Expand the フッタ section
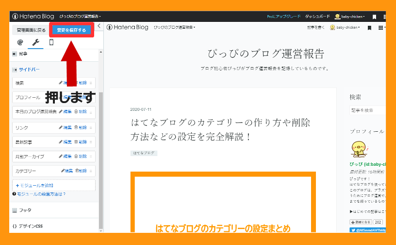 [22, 210]
